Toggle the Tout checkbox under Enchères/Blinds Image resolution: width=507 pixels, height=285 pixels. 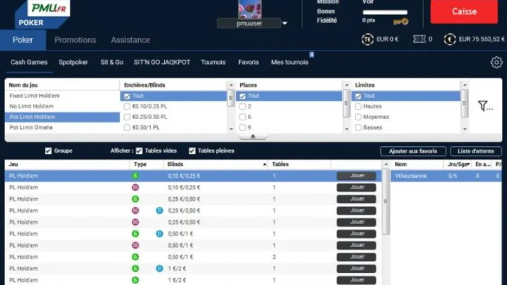click(127, 96)
